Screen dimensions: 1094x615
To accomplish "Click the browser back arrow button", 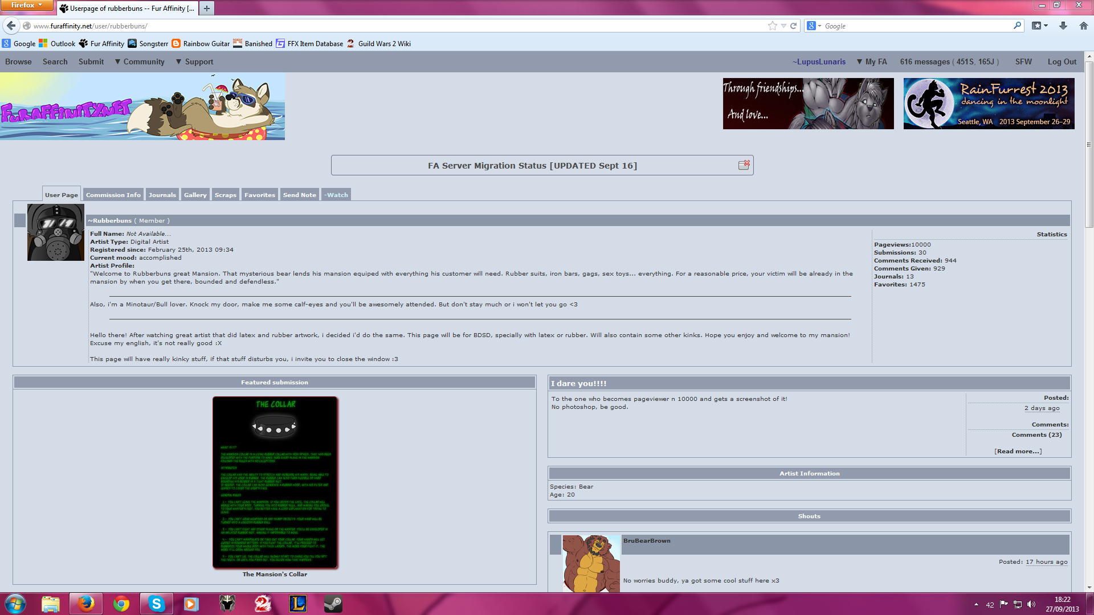I will pyautogui.click(x=11, y=26).
